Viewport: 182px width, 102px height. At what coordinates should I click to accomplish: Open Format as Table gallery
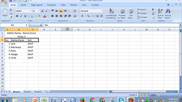(x=122, y=14)
